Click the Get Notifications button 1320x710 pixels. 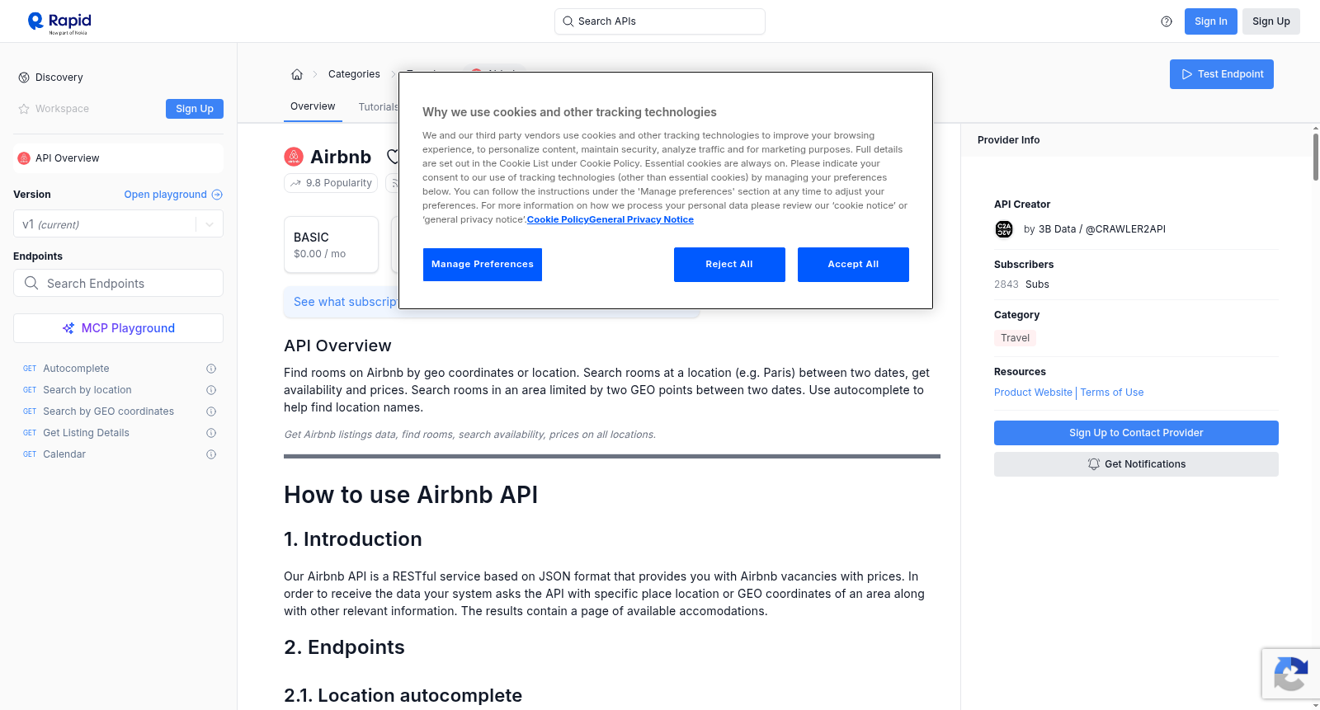[1136, 464]
